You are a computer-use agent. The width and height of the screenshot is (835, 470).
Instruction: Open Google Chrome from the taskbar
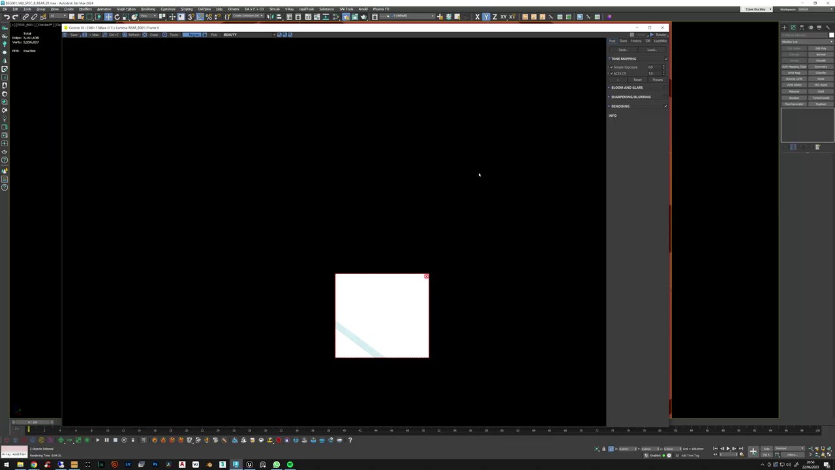(34, 465)
